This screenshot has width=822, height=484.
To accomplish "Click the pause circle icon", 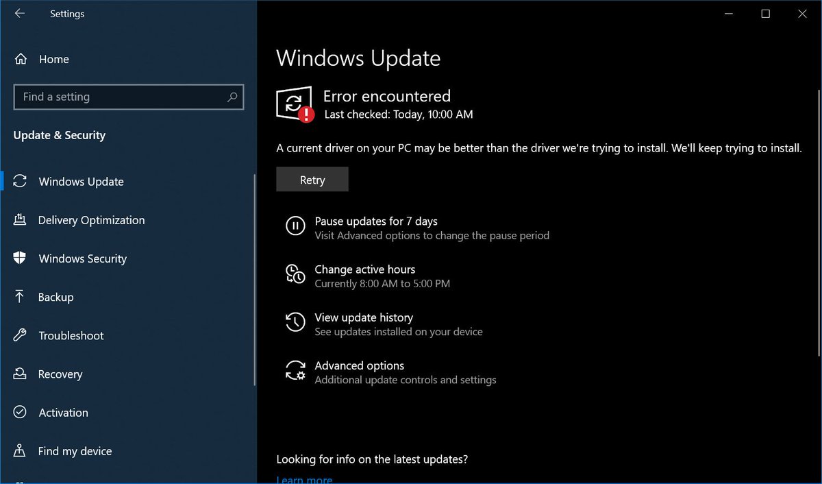I will click(295, 226).
